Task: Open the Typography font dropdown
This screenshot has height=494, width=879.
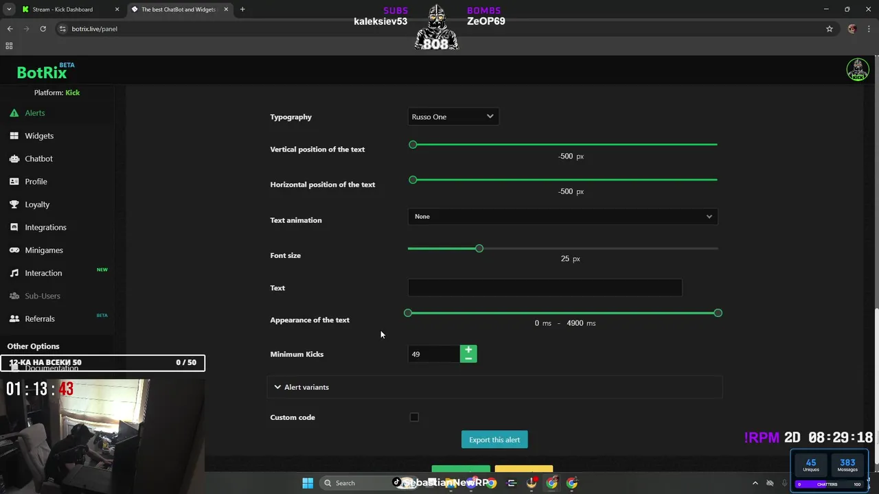Action: tap(453, 117)
